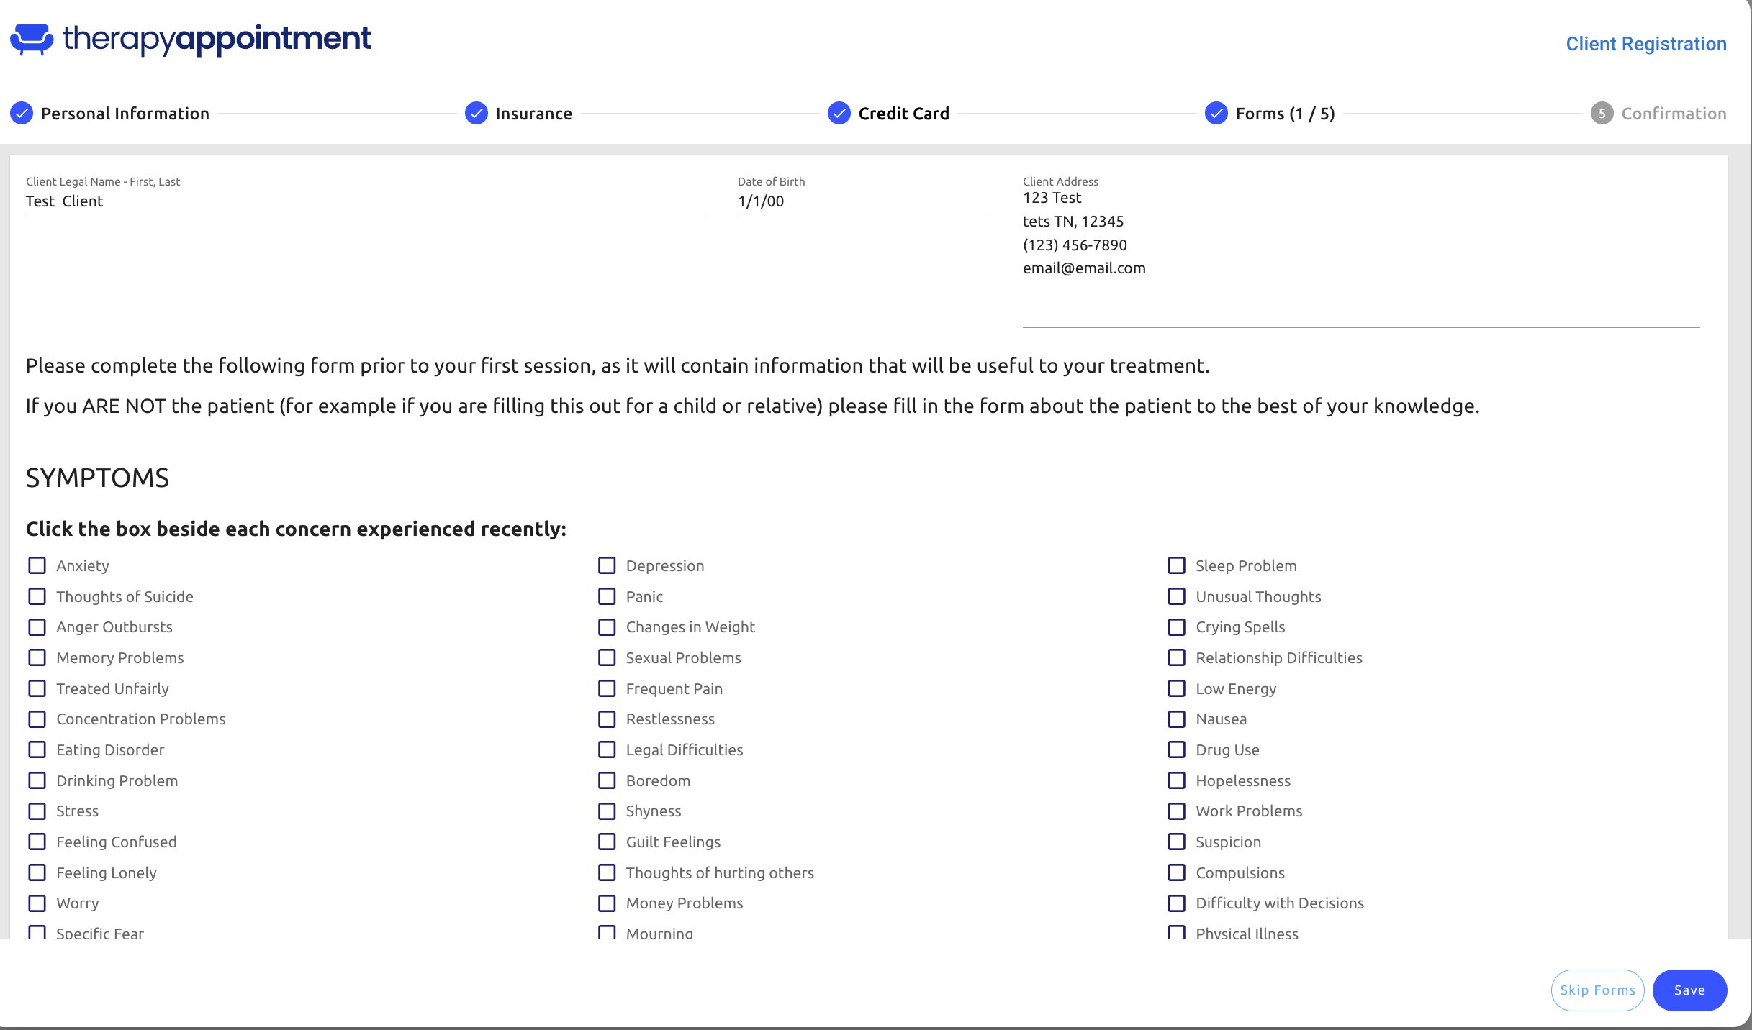
Task: Open the Credit Card step tab
Action: click(x=903, y=114)
